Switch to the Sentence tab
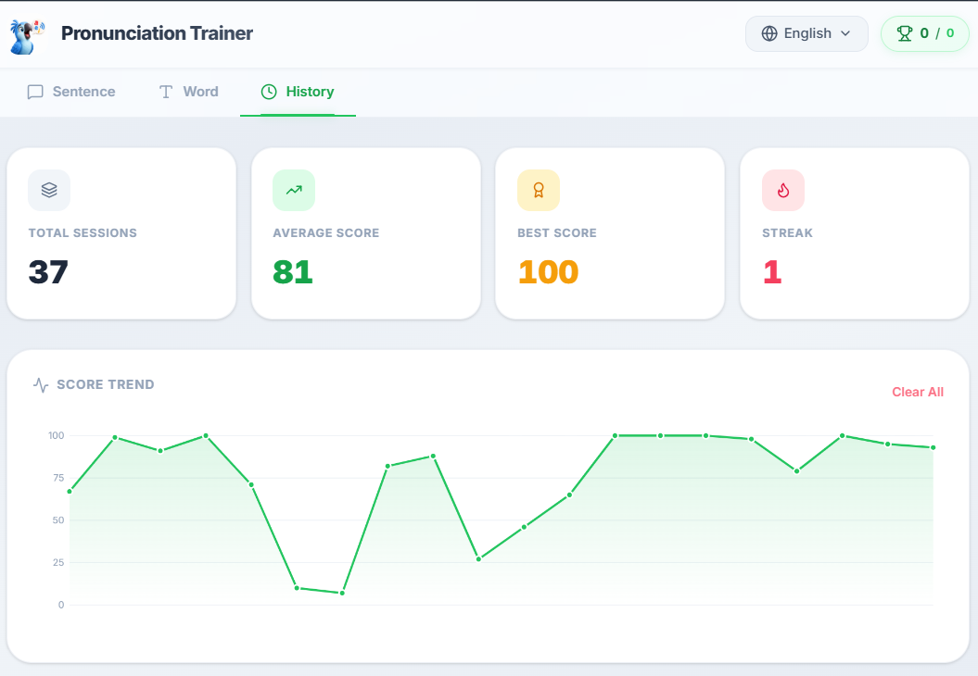Viewport: 978px width, 676px height. pyautogui.click(x=71, y=93)
